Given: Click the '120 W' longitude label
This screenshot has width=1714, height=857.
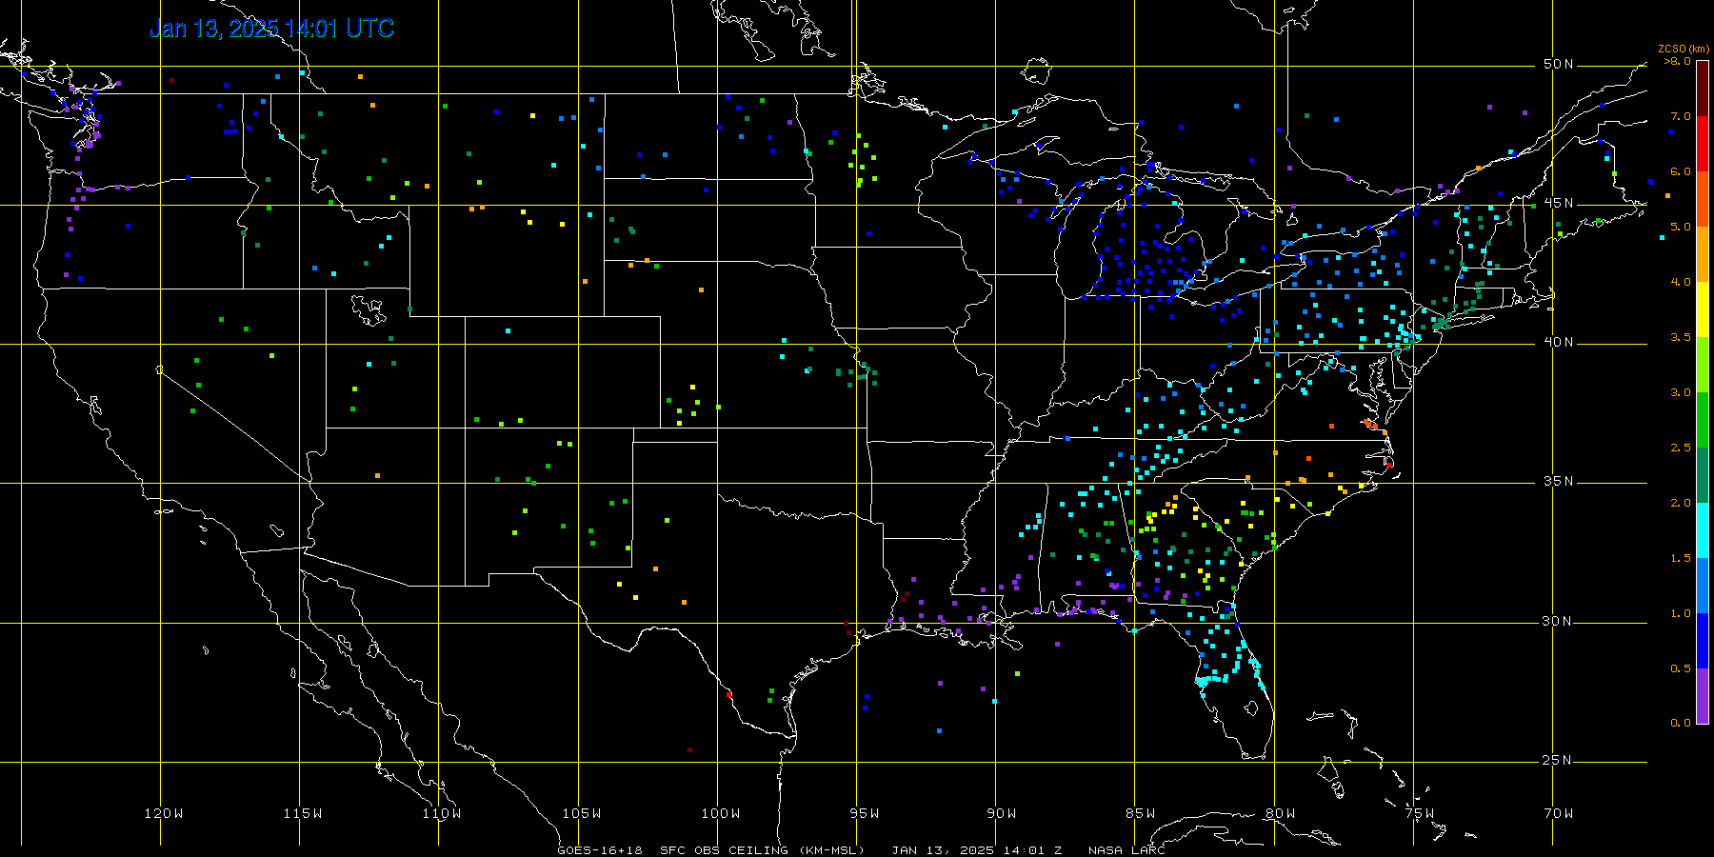Looking at the screenshot, I should [163, 813].
